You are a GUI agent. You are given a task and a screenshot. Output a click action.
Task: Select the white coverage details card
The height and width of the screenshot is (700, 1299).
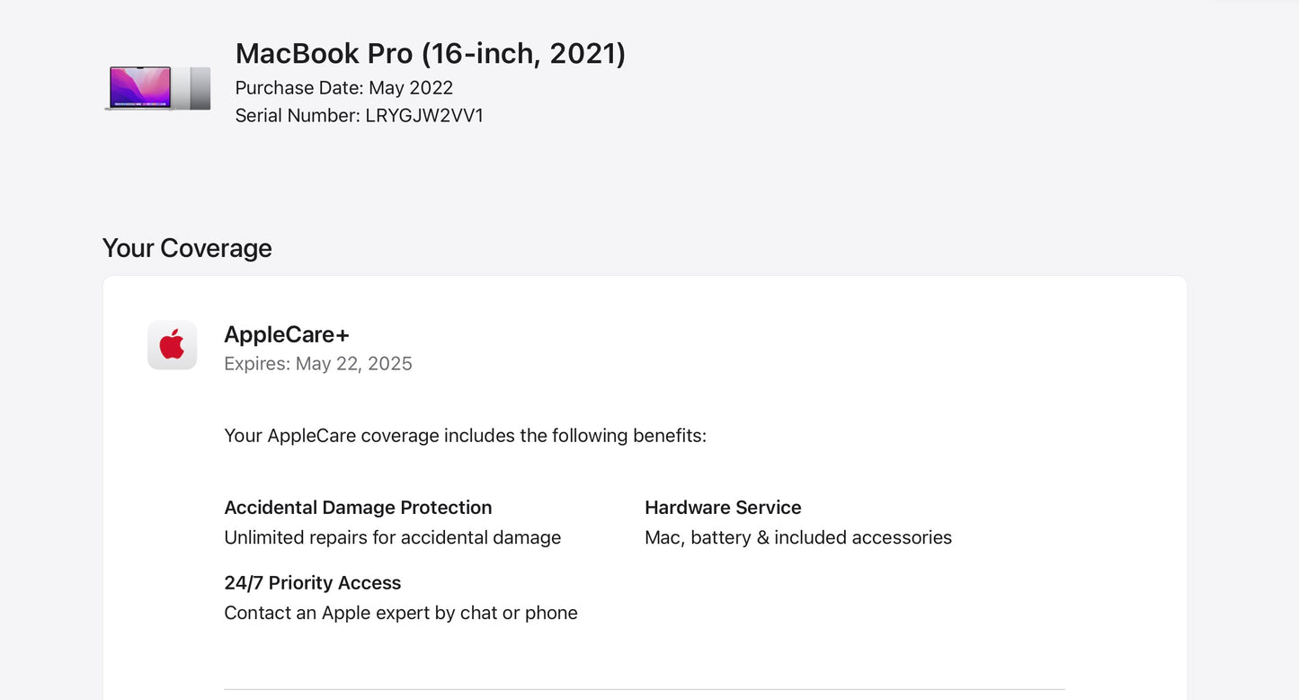tap(645, 485)
